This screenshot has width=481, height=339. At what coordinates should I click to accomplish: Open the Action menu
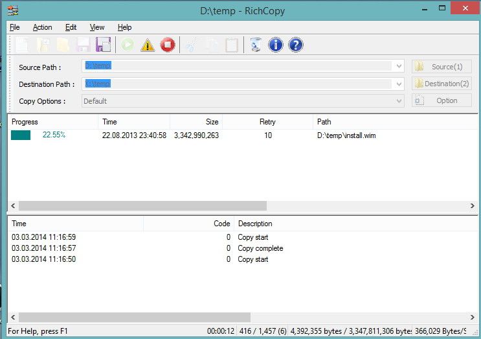tap(42, 27)
